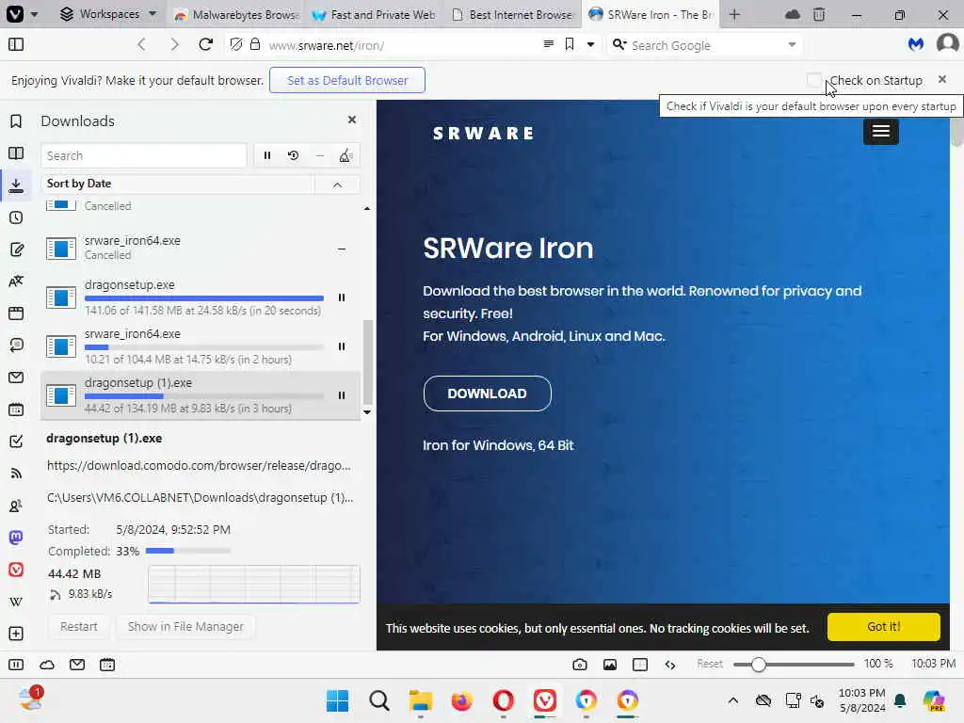
Task: Open download.comodo.com source link
Action: (200, 465)
